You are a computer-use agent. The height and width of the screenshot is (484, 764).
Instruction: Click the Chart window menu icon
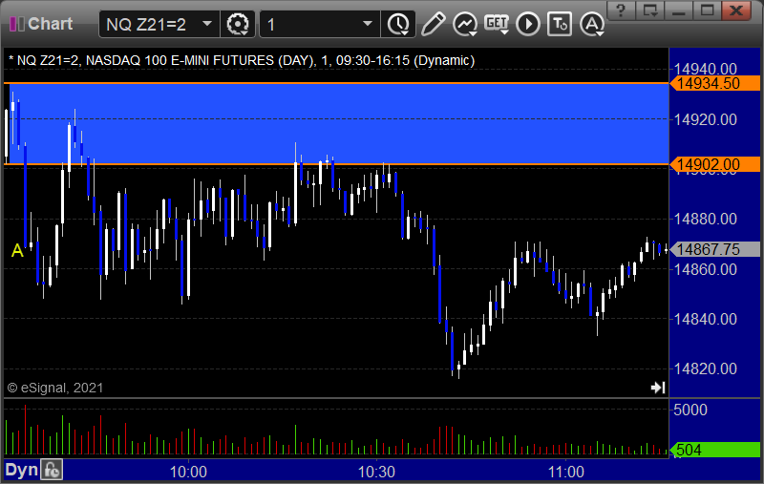pyautogui.click(x=16, y=23)
